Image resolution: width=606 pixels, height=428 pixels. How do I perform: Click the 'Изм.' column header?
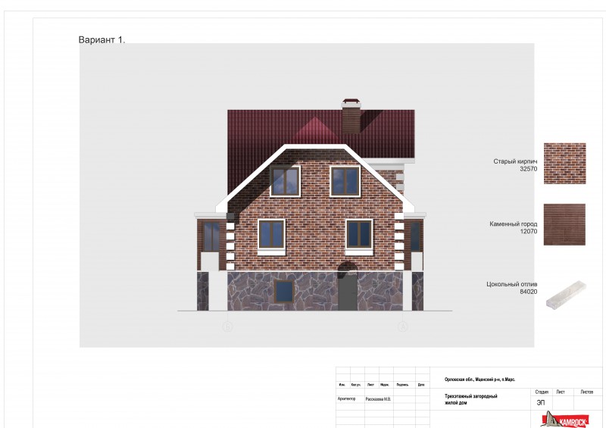click(x=342, y=385)
